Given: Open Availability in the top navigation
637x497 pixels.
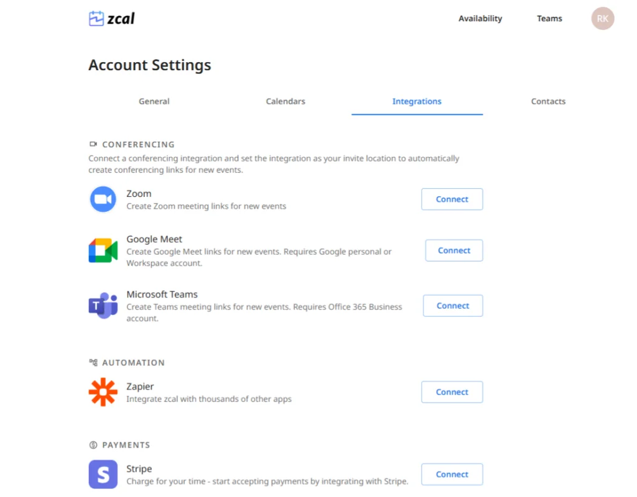Looking at the screenshot, I should [480, 19].
